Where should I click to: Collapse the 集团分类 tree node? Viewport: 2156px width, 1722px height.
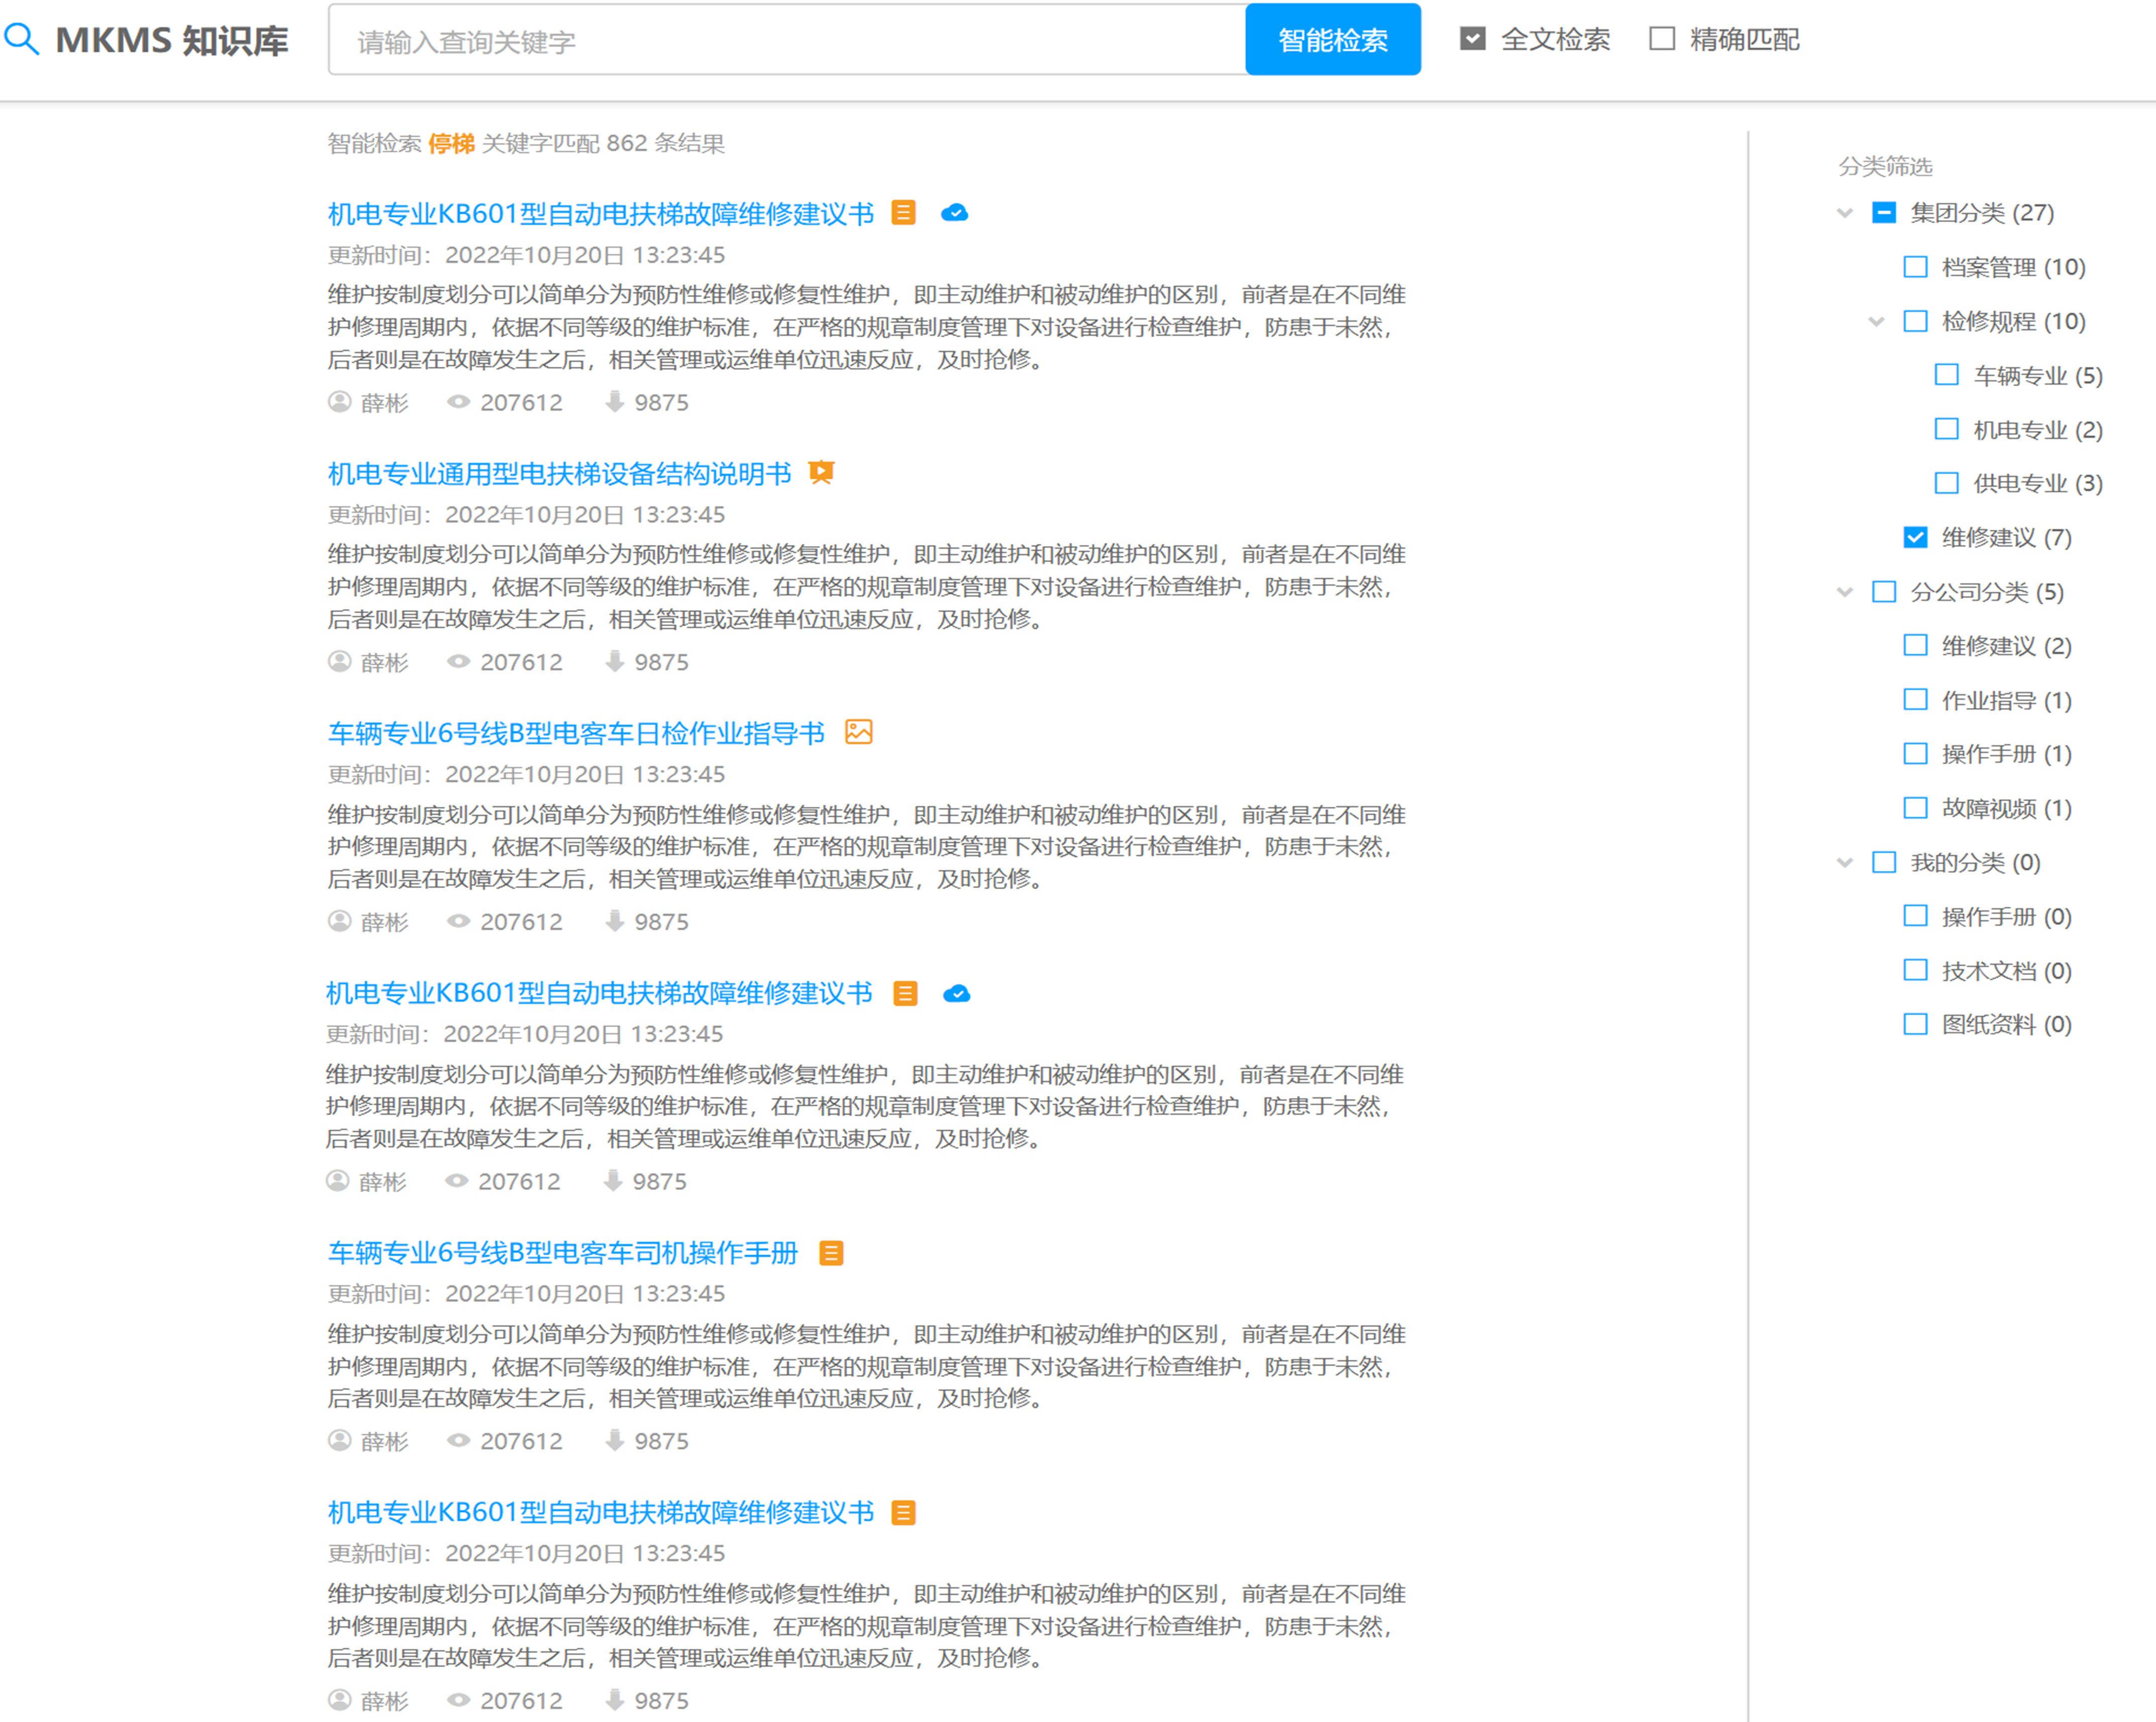[x=1845, y=213]
